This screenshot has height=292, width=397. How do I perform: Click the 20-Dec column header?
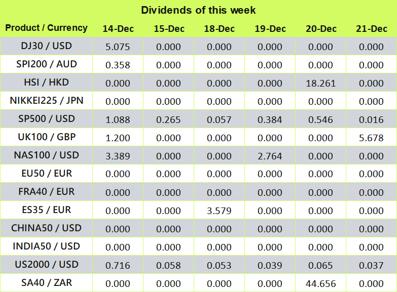(x=321, y=29)
